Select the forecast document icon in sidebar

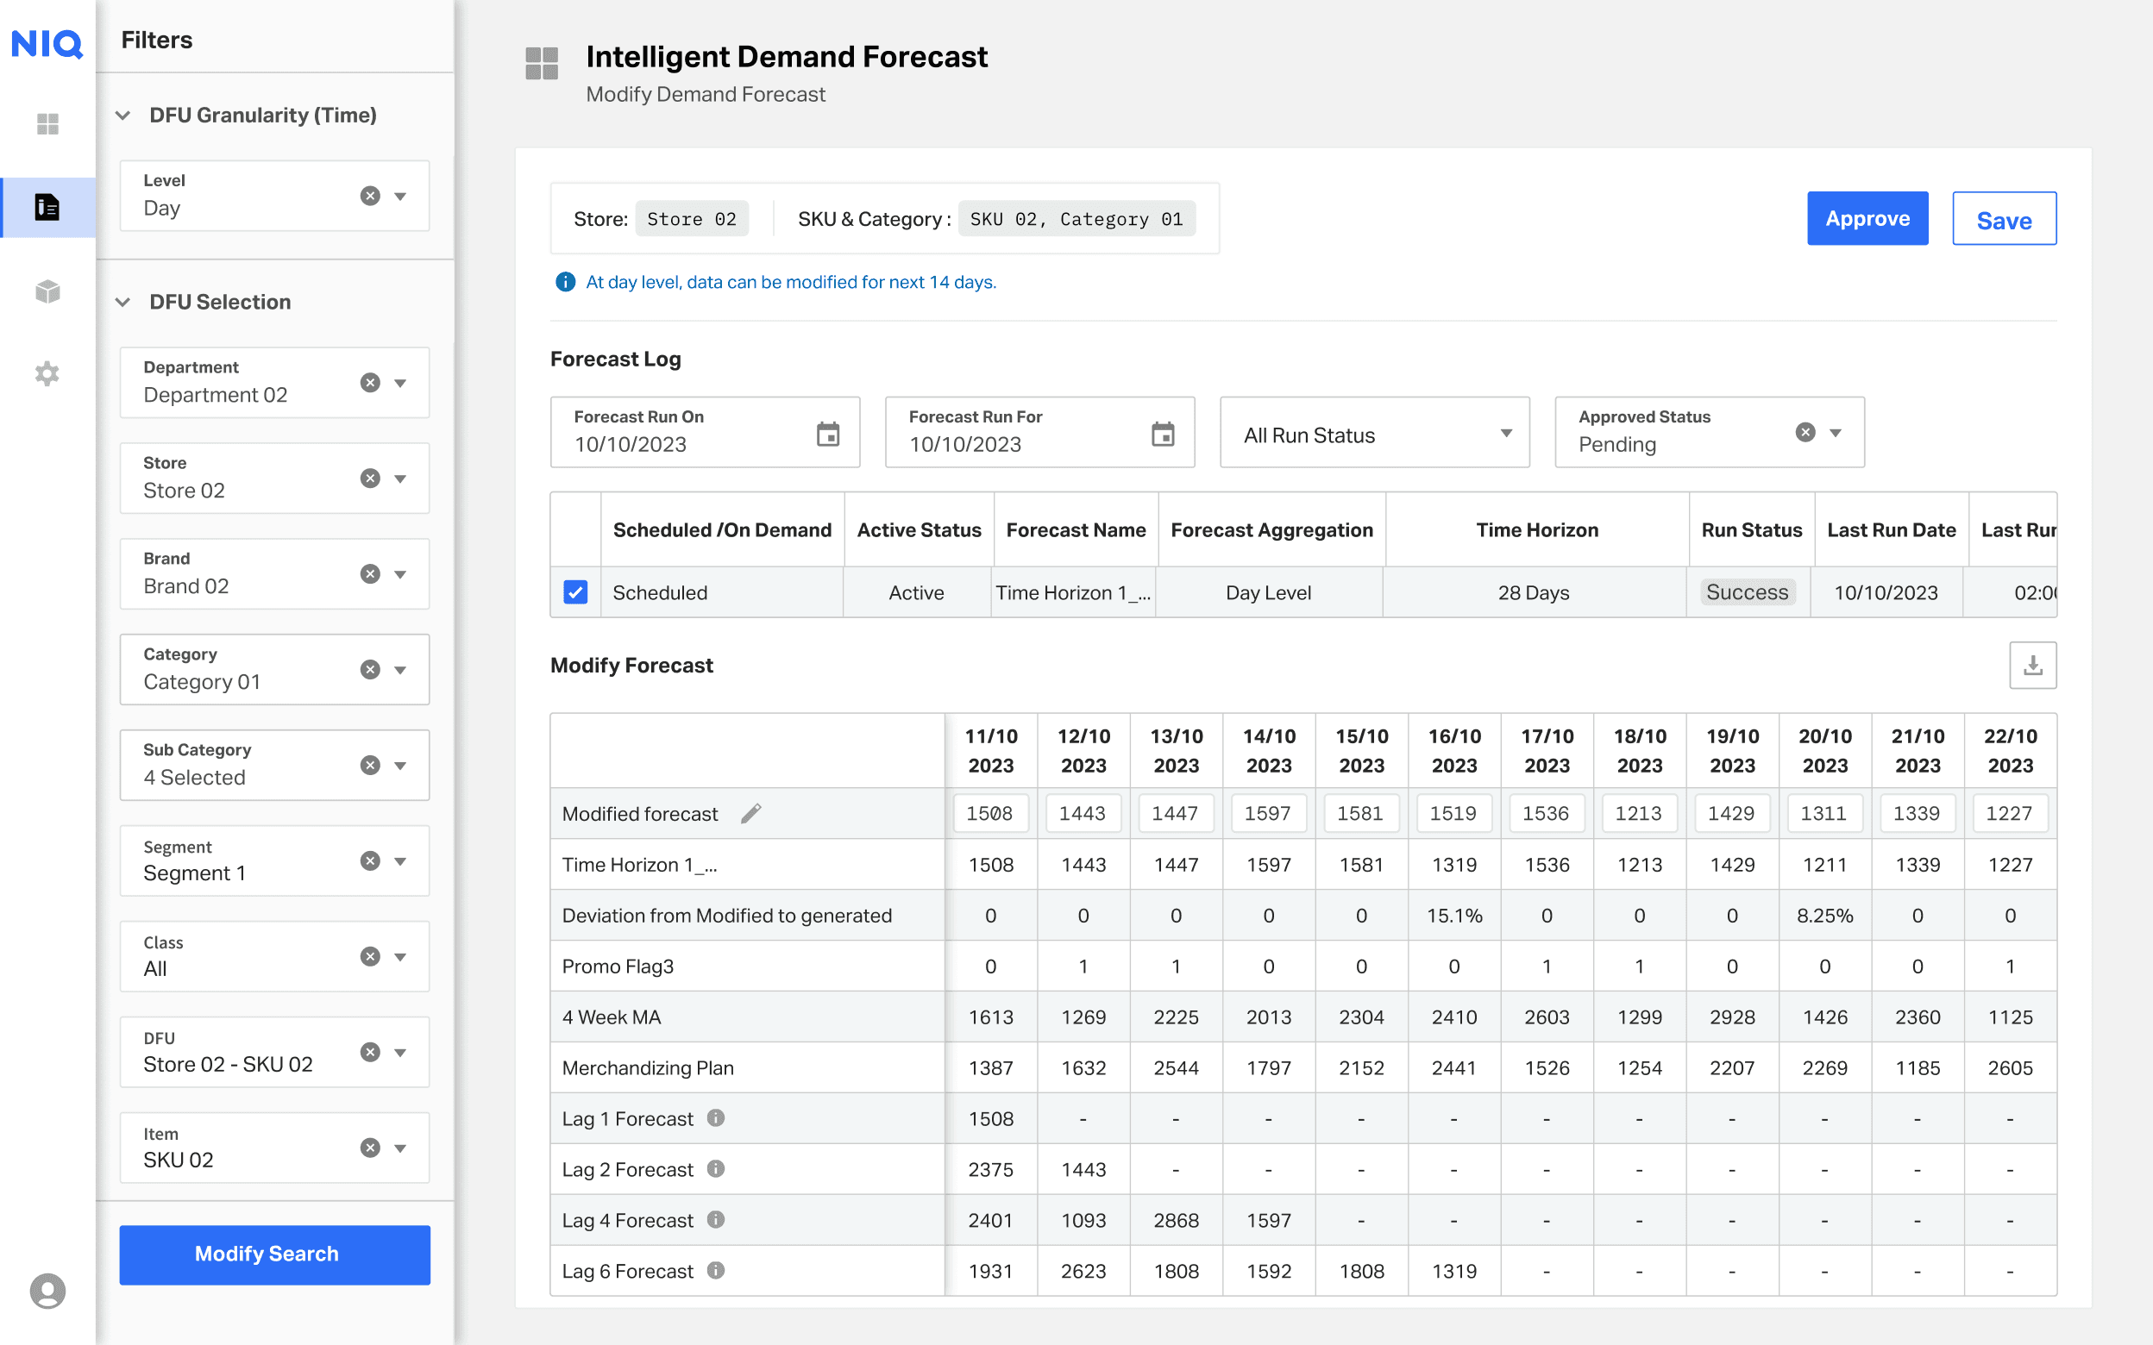coord(47,207)
